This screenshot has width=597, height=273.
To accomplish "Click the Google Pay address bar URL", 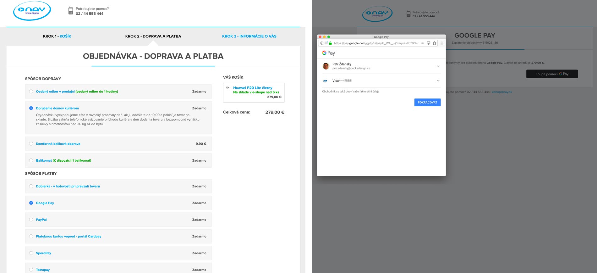I will [376, 43].
